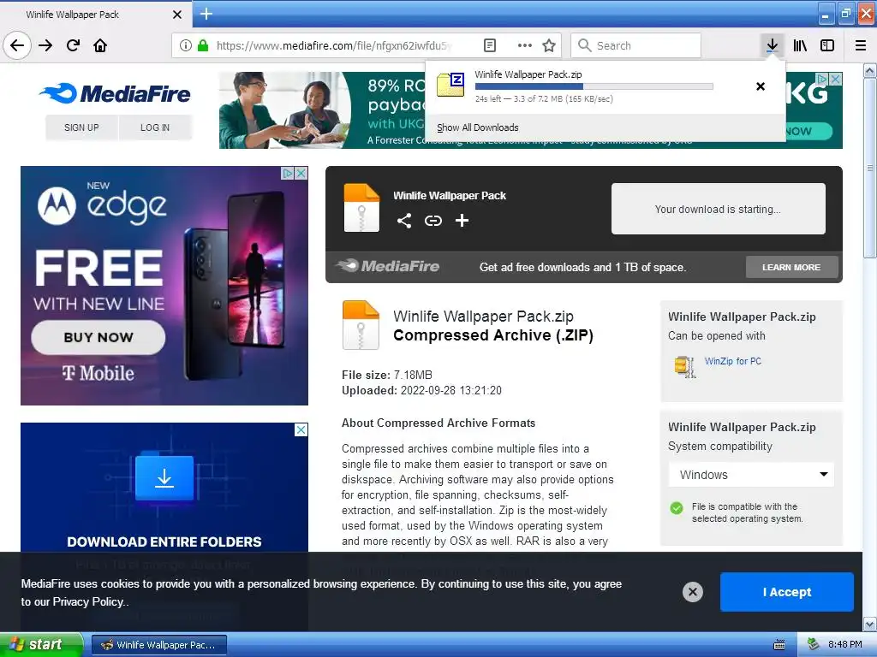Show site information icon in address bar
Screen dimensions: 877x657
(x=185, y=45)
